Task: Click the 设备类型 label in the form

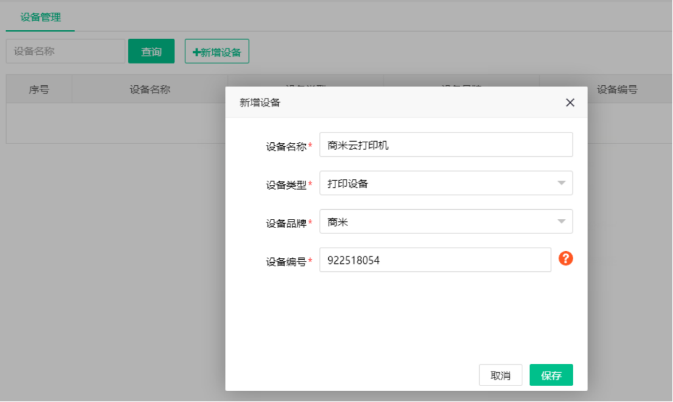Action: tap(286, 185)
